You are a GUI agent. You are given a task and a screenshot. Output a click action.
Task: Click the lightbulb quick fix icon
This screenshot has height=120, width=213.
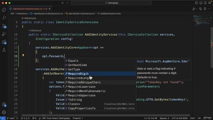23,55
